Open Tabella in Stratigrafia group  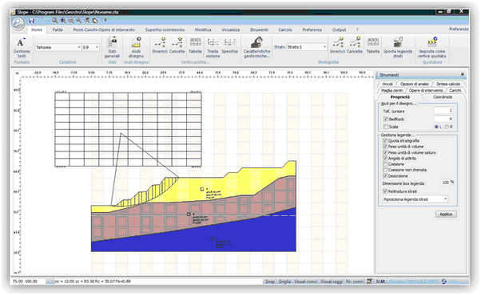373,45
